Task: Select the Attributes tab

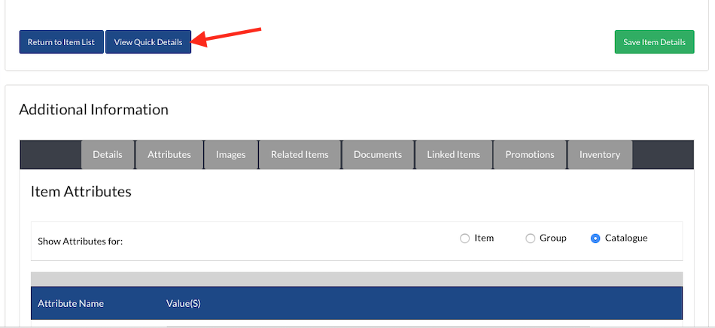Action: [x=169, y=154]
